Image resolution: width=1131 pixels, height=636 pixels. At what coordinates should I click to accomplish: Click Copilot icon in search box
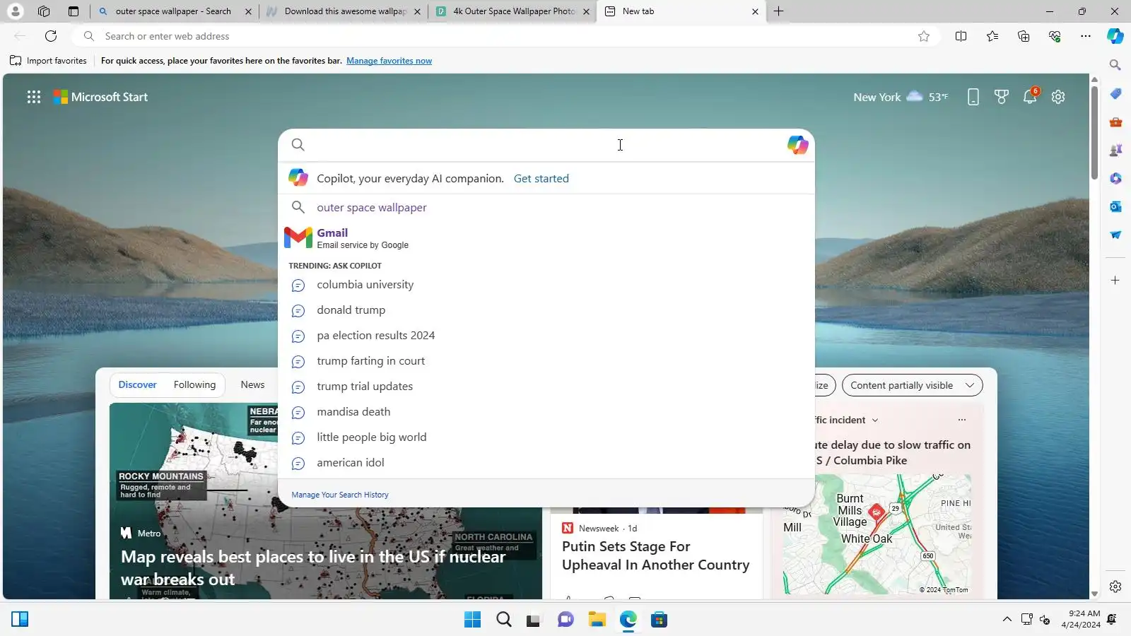[x=797, y=145]
